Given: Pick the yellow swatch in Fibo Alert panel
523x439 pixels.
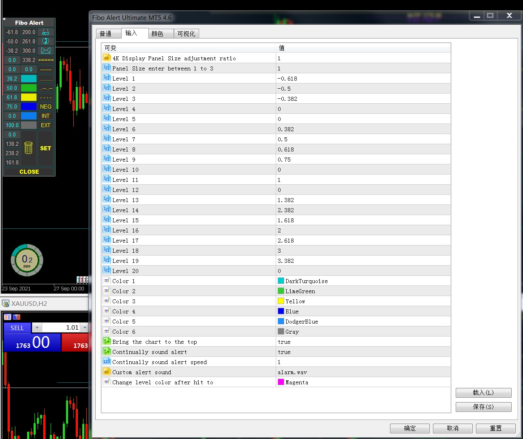Looking at the screenshot, I should pos(29,97).
